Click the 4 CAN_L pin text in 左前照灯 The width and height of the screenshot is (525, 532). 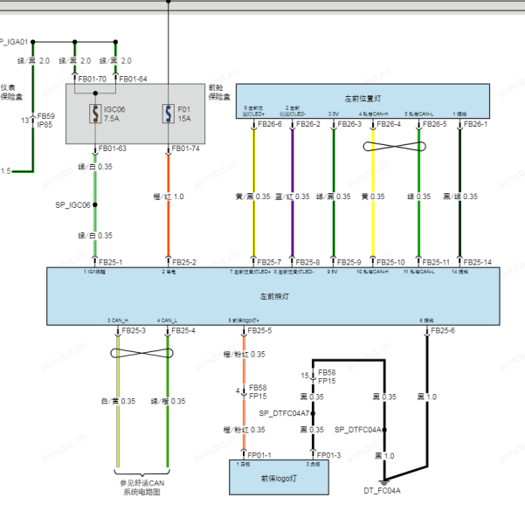pyautogui.click(x=167, y=321)
